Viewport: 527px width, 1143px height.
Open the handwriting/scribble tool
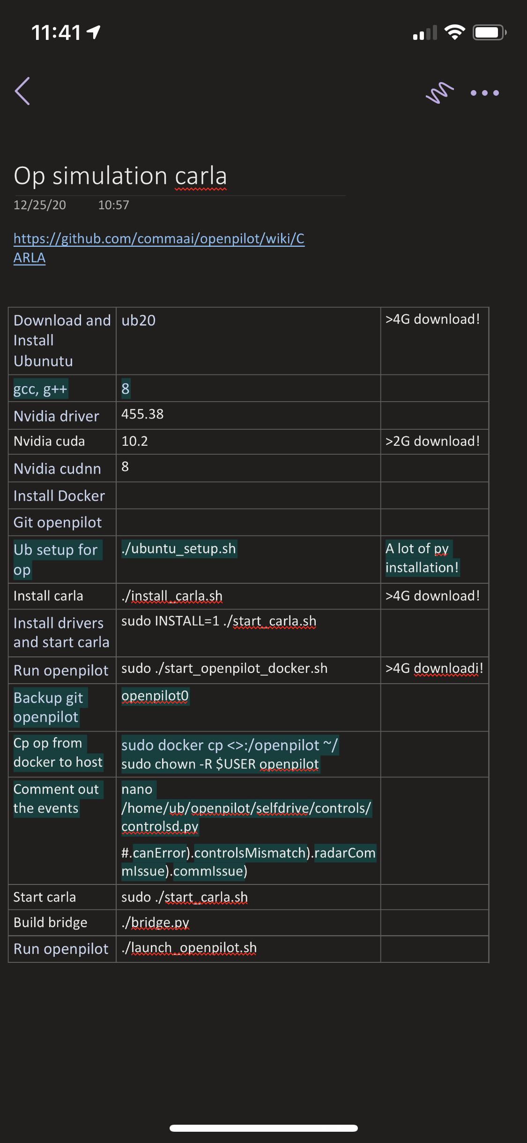tap(438, 91)
